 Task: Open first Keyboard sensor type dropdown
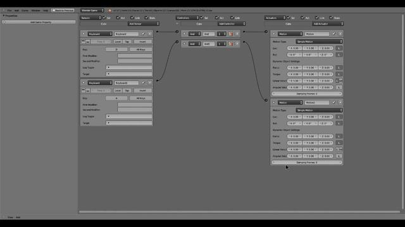(100, 33)
